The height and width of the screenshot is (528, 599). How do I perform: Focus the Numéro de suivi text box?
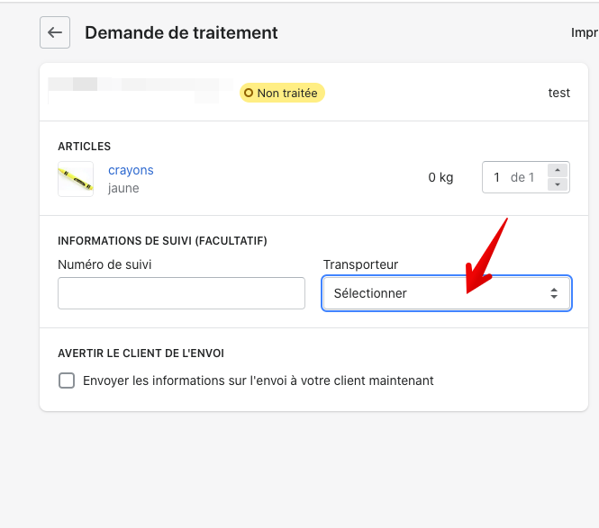181,293
